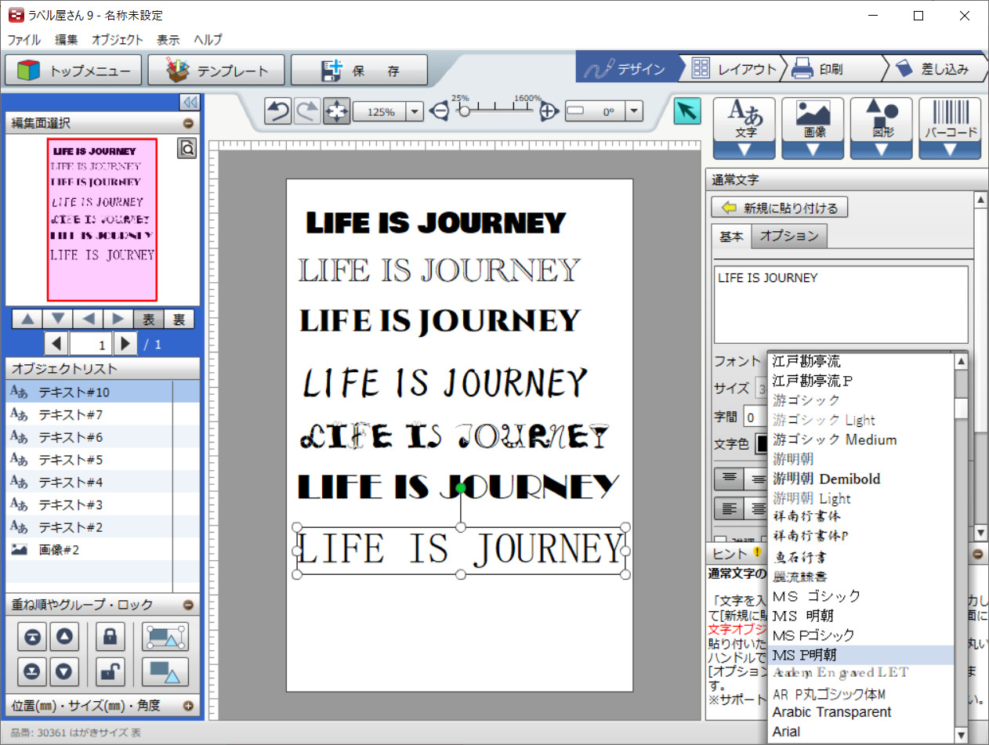This screenshot has width=989, height=745.
Task: Open the rotation angle dropdown
Action: coord(635,112)
